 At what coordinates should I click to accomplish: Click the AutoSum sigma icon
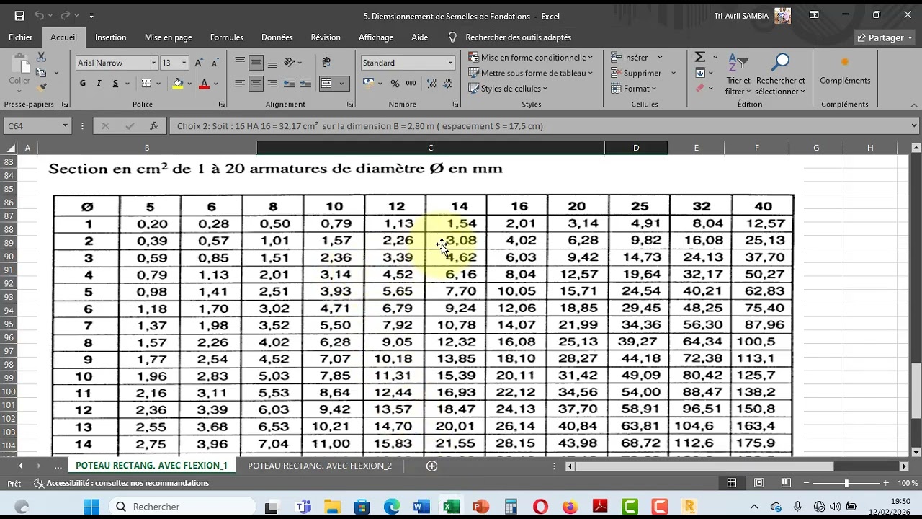(x=699, y=57)
